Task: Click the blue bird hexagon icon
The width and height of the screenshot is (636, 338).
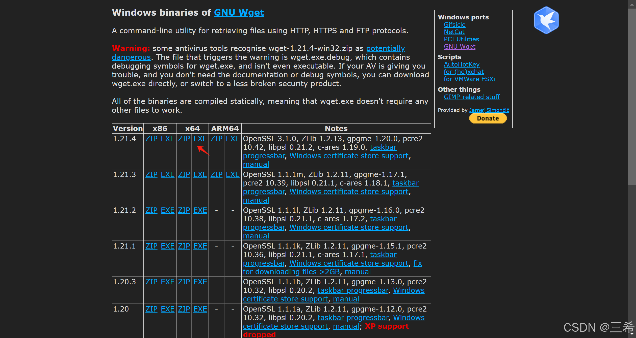Action: pyautogui.click(x=546, y=20)
